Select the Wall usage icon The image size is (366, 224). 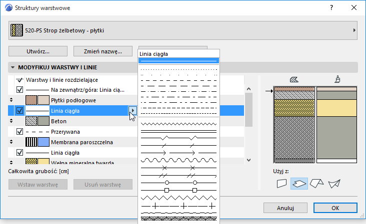[282, 184]
